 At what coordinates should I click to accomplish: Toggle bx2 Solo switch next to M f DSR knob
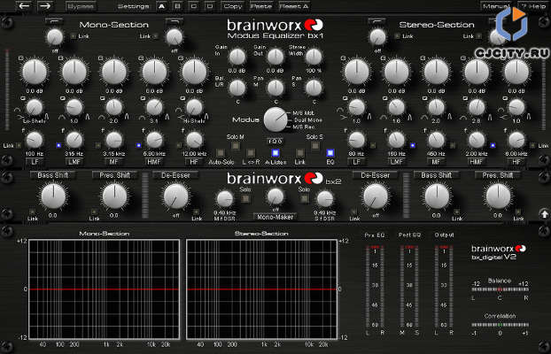click(x=245, y=199)
